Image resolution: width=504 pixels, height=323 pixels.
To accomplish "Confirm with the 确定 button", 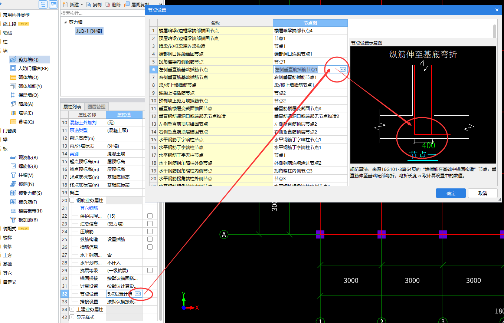I will [x=451, y=193].
